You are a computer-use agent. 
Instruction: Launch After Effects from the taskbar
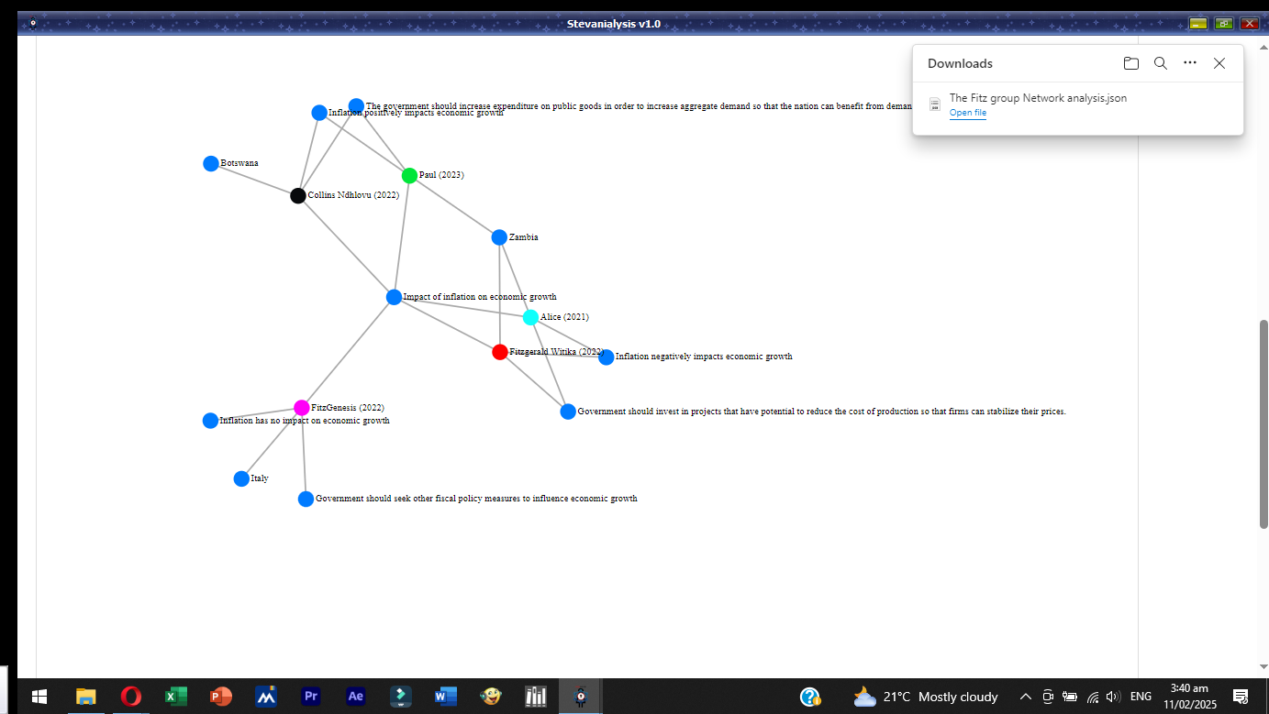click(x=355, y=697)
